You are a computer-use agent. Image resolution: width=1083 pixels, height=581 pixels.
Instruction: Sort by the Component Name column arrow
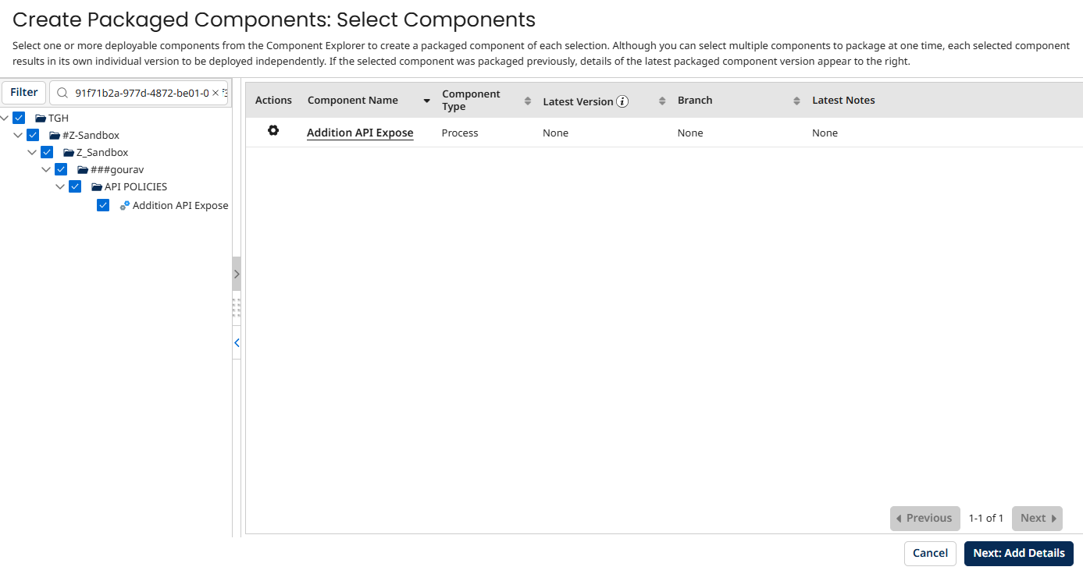426,101
